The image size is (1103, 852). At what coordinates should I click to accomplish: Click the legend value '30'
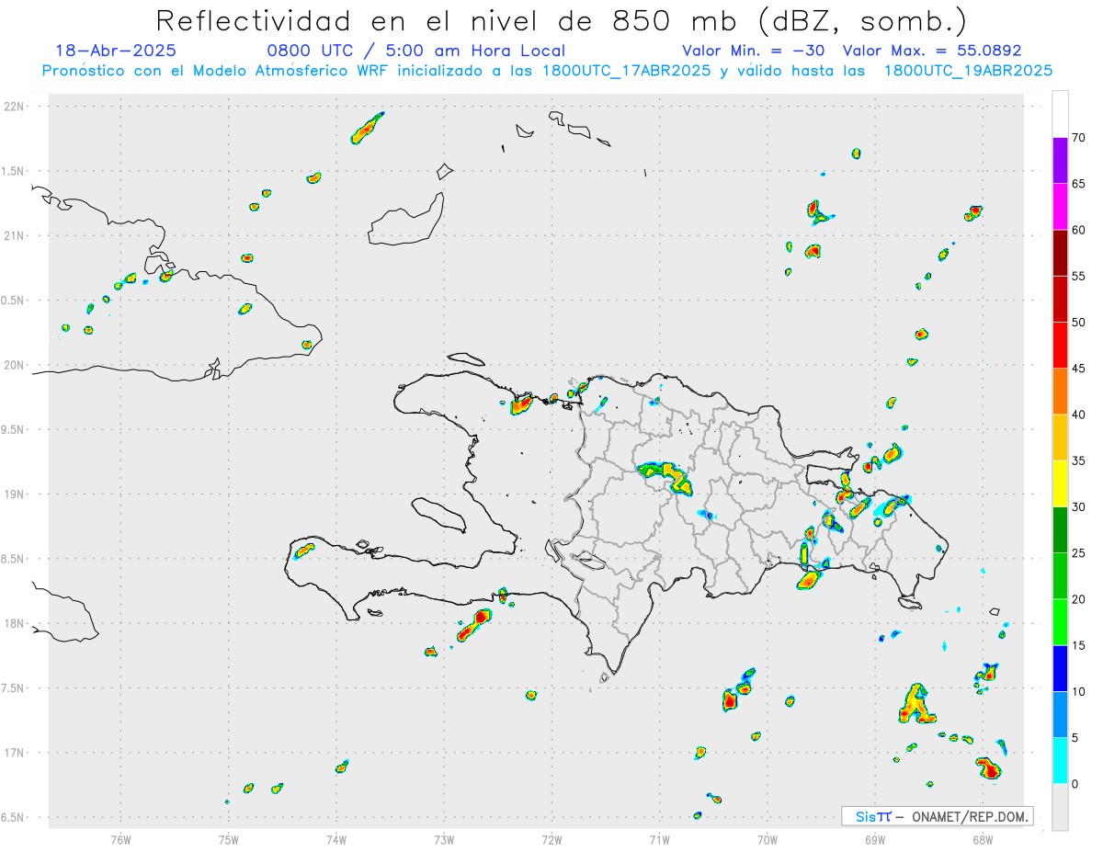pyautogui.click(x=1079, y=507)
